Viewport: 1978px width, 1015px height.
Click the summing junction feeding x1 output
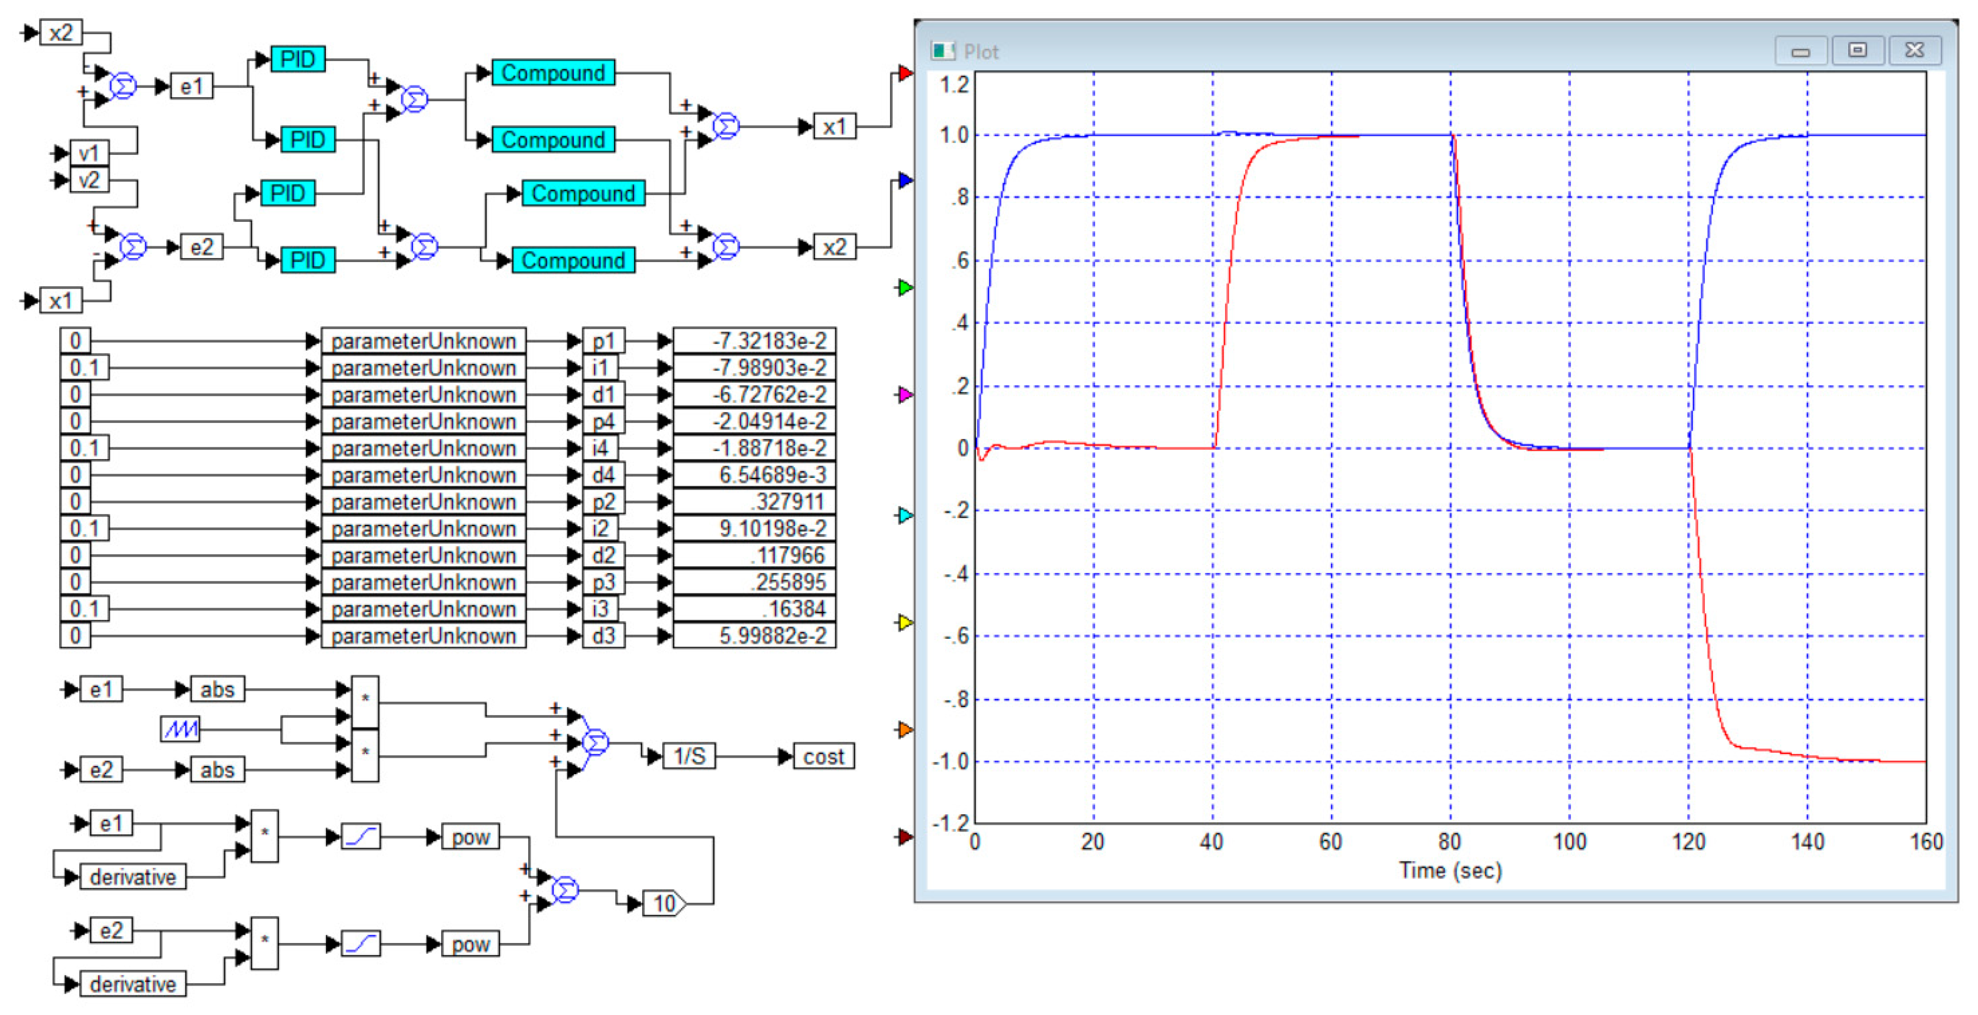tap(726, 126)
